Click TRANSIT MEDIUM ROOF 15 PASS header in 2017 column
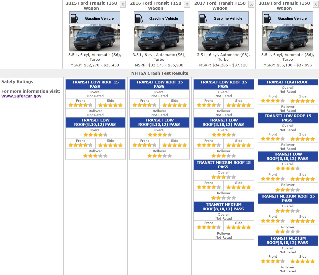This screenshot has height=275, width=319. (224, 165)
